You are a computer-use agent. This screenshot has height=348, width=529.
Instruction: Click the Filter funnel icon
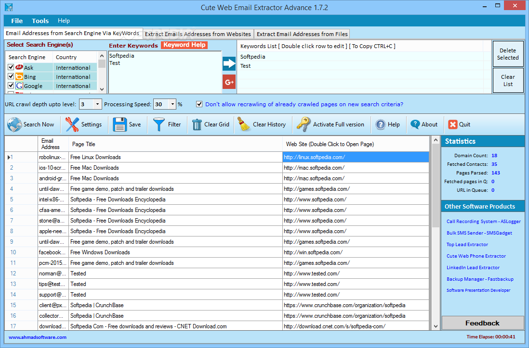(159, 124)
